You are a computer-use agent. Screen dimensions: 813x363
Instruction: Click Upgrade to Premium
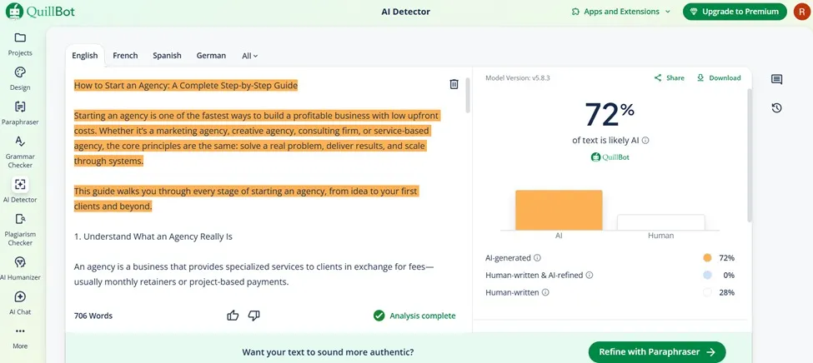(x=735, y=12)
